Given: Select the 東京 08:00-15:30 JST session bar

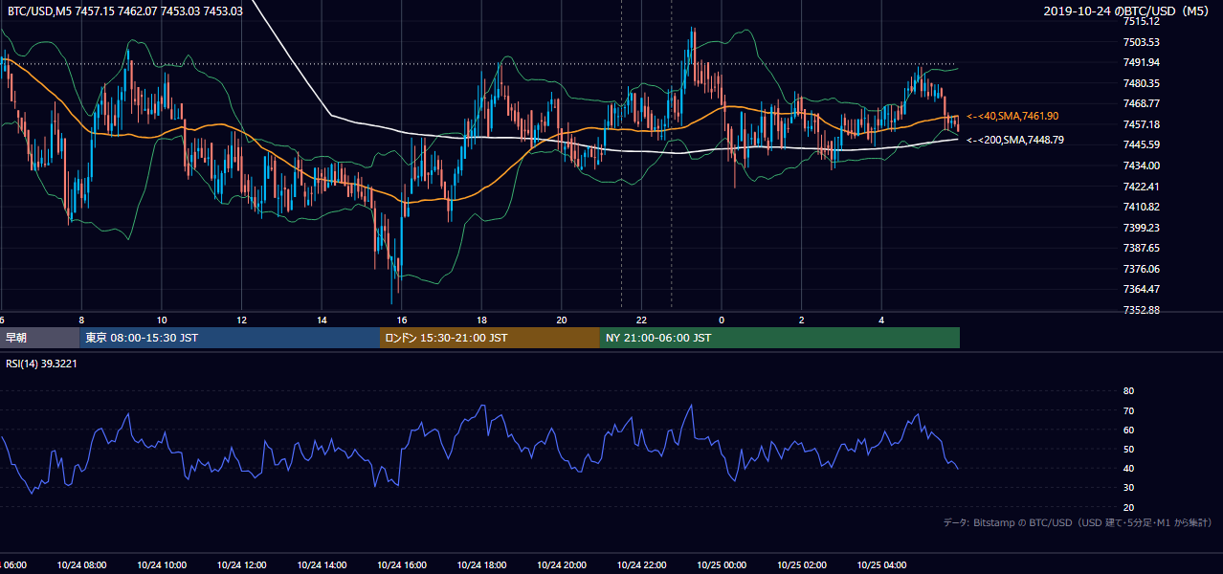Looking at the screenshot, I should (x=230, y=338).
